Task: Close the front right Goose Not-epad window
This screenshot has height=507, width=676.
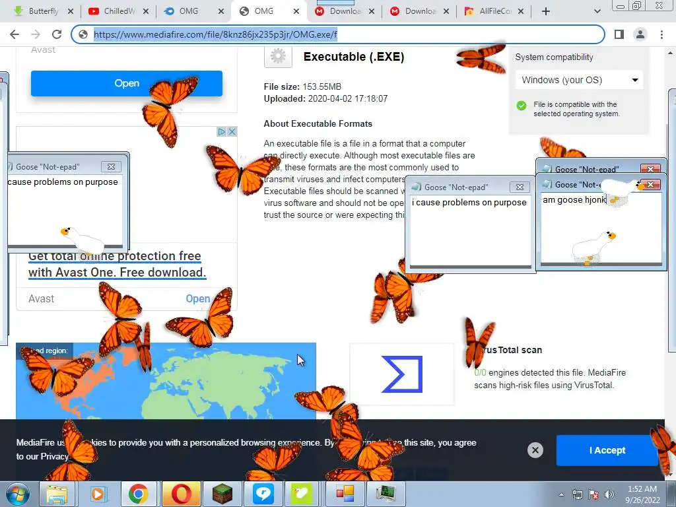Action: [650, 185]
